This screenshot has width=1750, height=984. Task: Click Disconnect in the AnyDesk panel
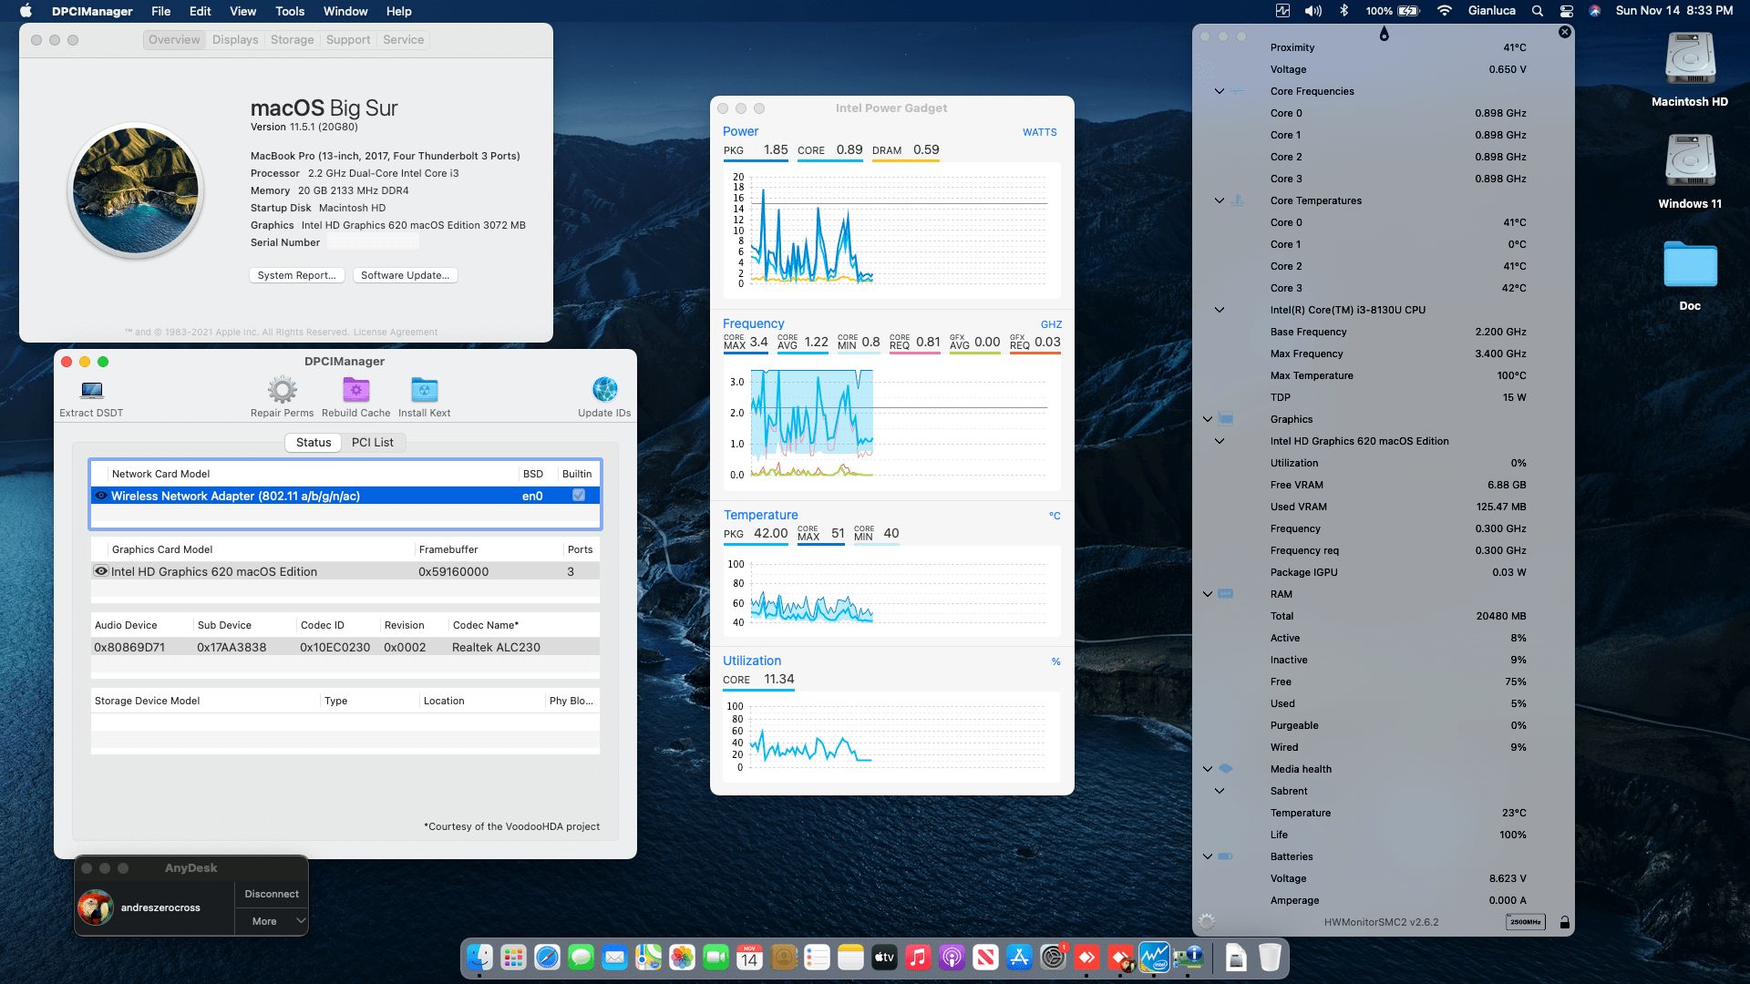pos(271,894)
